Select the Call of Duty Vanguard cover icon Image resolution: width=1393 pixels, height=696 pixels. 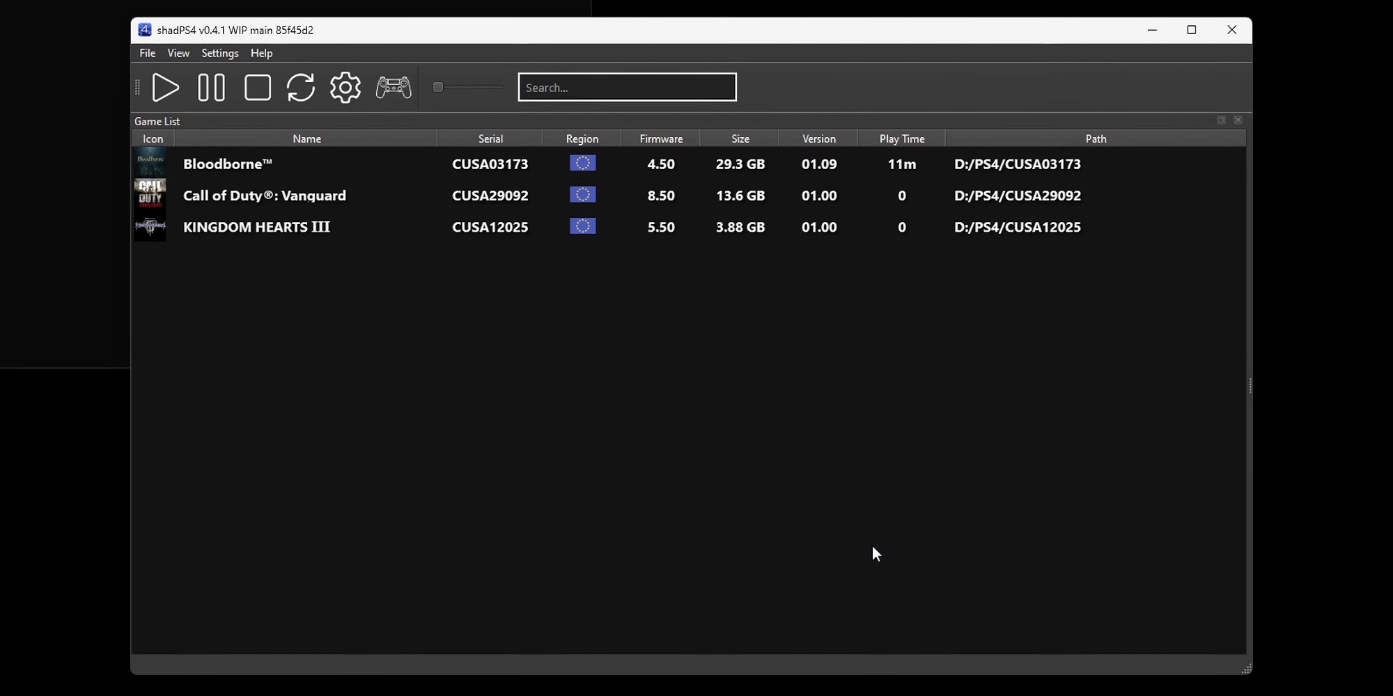pos(150,195)
